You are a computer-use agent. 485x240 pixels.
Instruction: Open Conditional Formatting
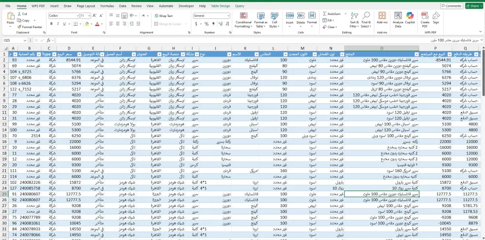[x=243, y=20]
